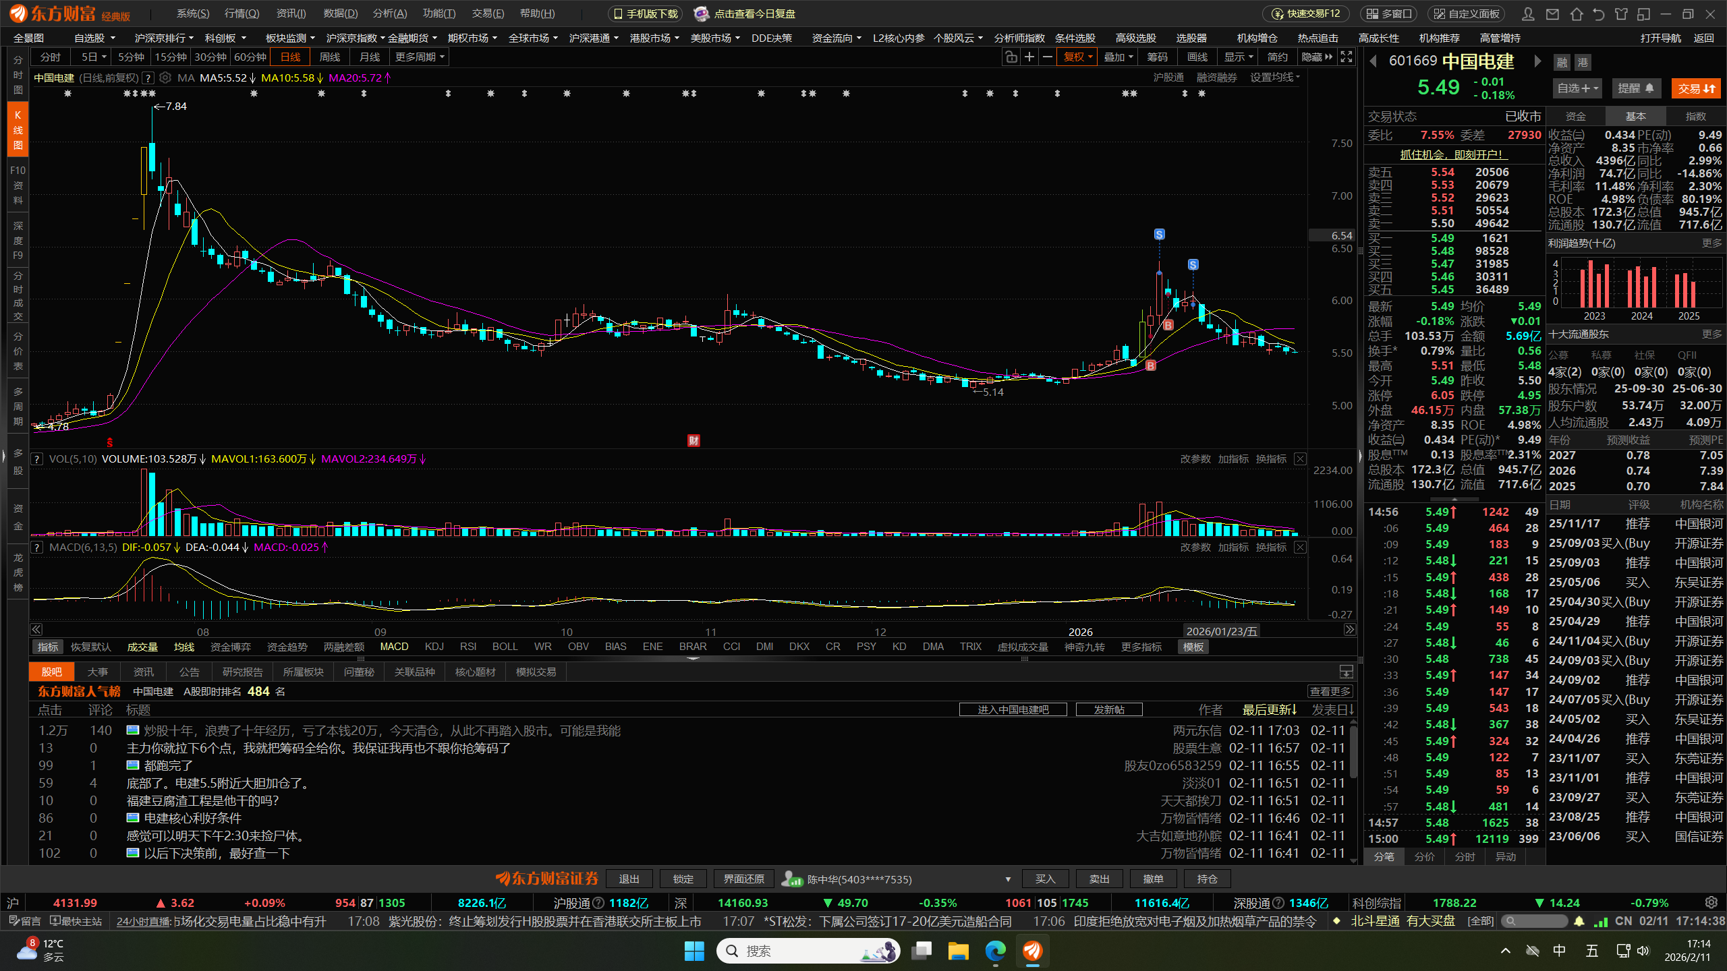Viewport: 1727px width, 971px height.
Task: Click the user account icon
Action: [1528, 14]
